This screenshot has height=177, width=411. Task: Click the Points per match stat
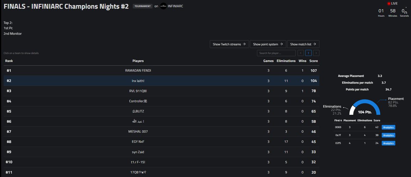pos(357,89)
